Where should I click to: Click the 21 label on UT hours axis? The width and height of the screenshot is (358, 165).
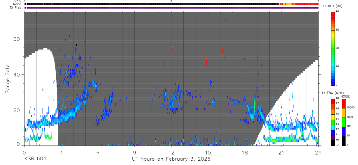point(282,152)
